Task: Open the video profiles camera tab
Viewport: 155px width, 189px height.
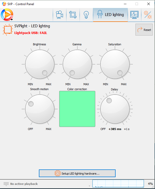Action: coord(59,15)
